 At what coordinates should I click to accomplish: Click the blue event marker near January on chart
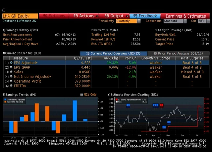pos(128,105)
